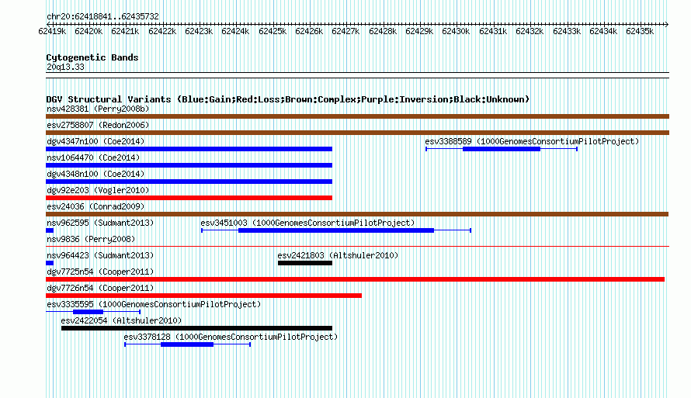This screenshot has width=691, height=398.
Task: Select the blue esv3335595 variant glyph
Action: pos(93,312)
